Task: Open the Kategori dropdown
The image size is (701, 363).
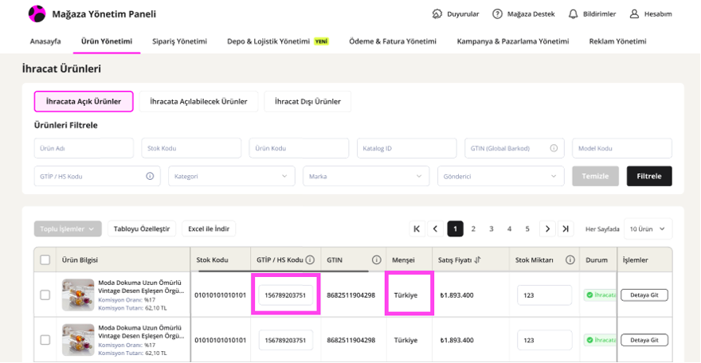Action: point(232,177)
